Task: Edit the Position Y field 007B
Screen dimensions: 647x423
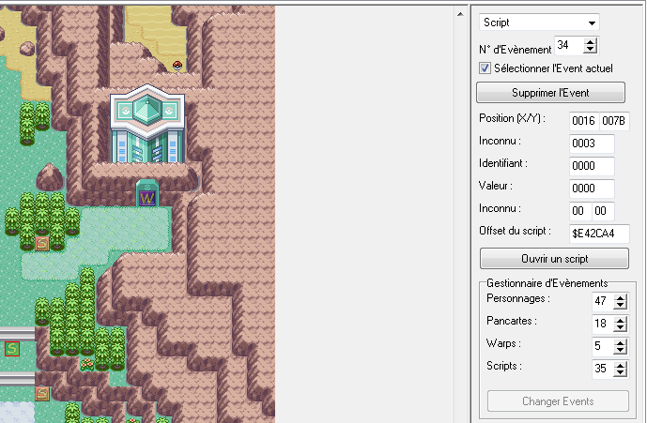Action: click(614, 121)
